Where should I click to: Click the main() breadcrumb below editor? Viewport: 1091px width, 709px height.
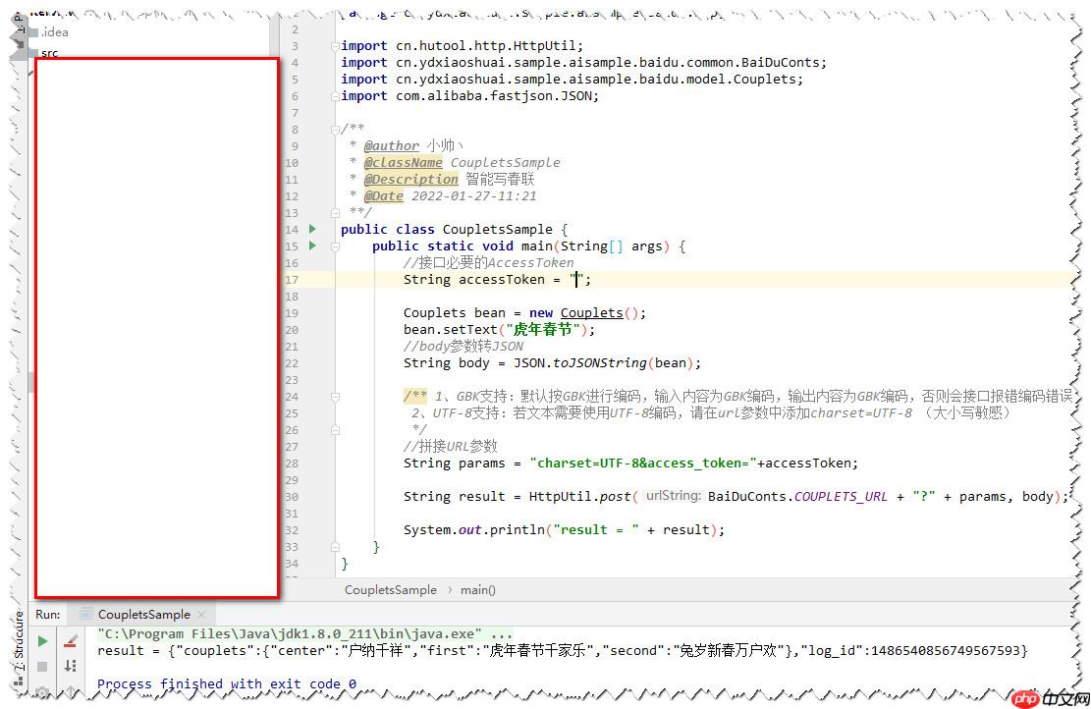click(x=478, y=590)
